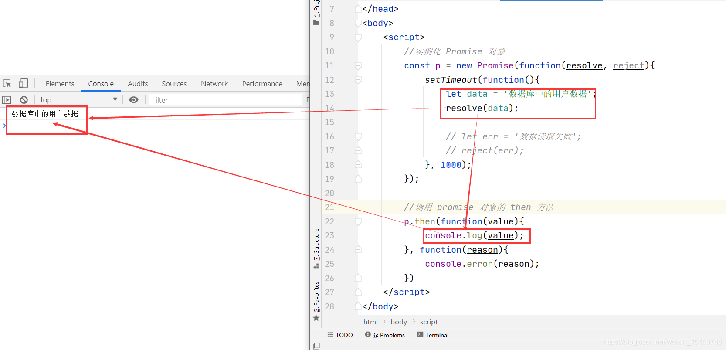Viewport: 726px width, 350px height.
Task: Collapse the head closing fold marker line 7
Action: click(x=358, y=9)
